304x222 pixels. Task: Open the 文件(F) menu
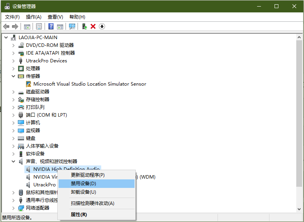point(12,17)
